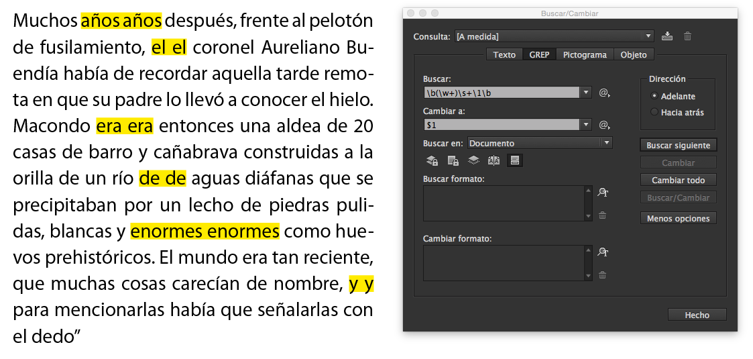Click Buscar formato box scroll up arrow

pos(589,191)
